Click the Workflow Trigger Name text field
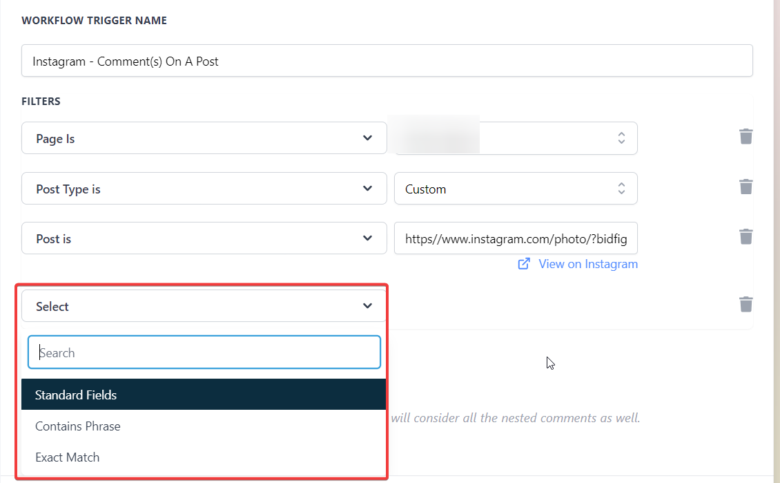The width and height of the screenshot is (780, 483). (x=387, y=61)
